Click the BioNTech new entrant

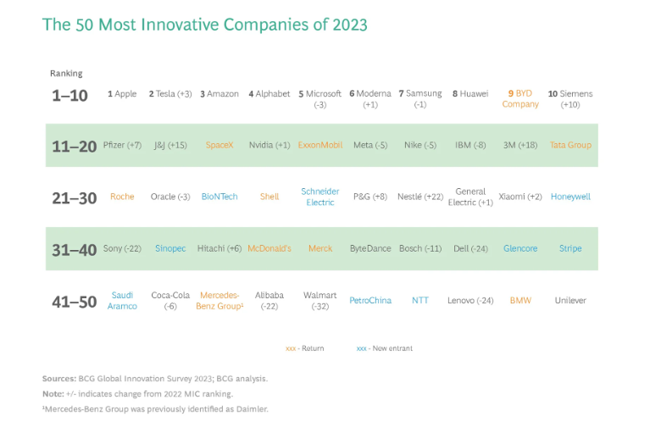coord(219,197)
